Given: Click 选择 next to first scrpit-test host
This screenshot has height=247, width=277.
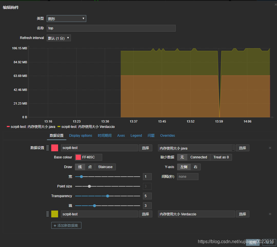Looking at the screenshot, I should pyautogui.click(x=145, y=148).
